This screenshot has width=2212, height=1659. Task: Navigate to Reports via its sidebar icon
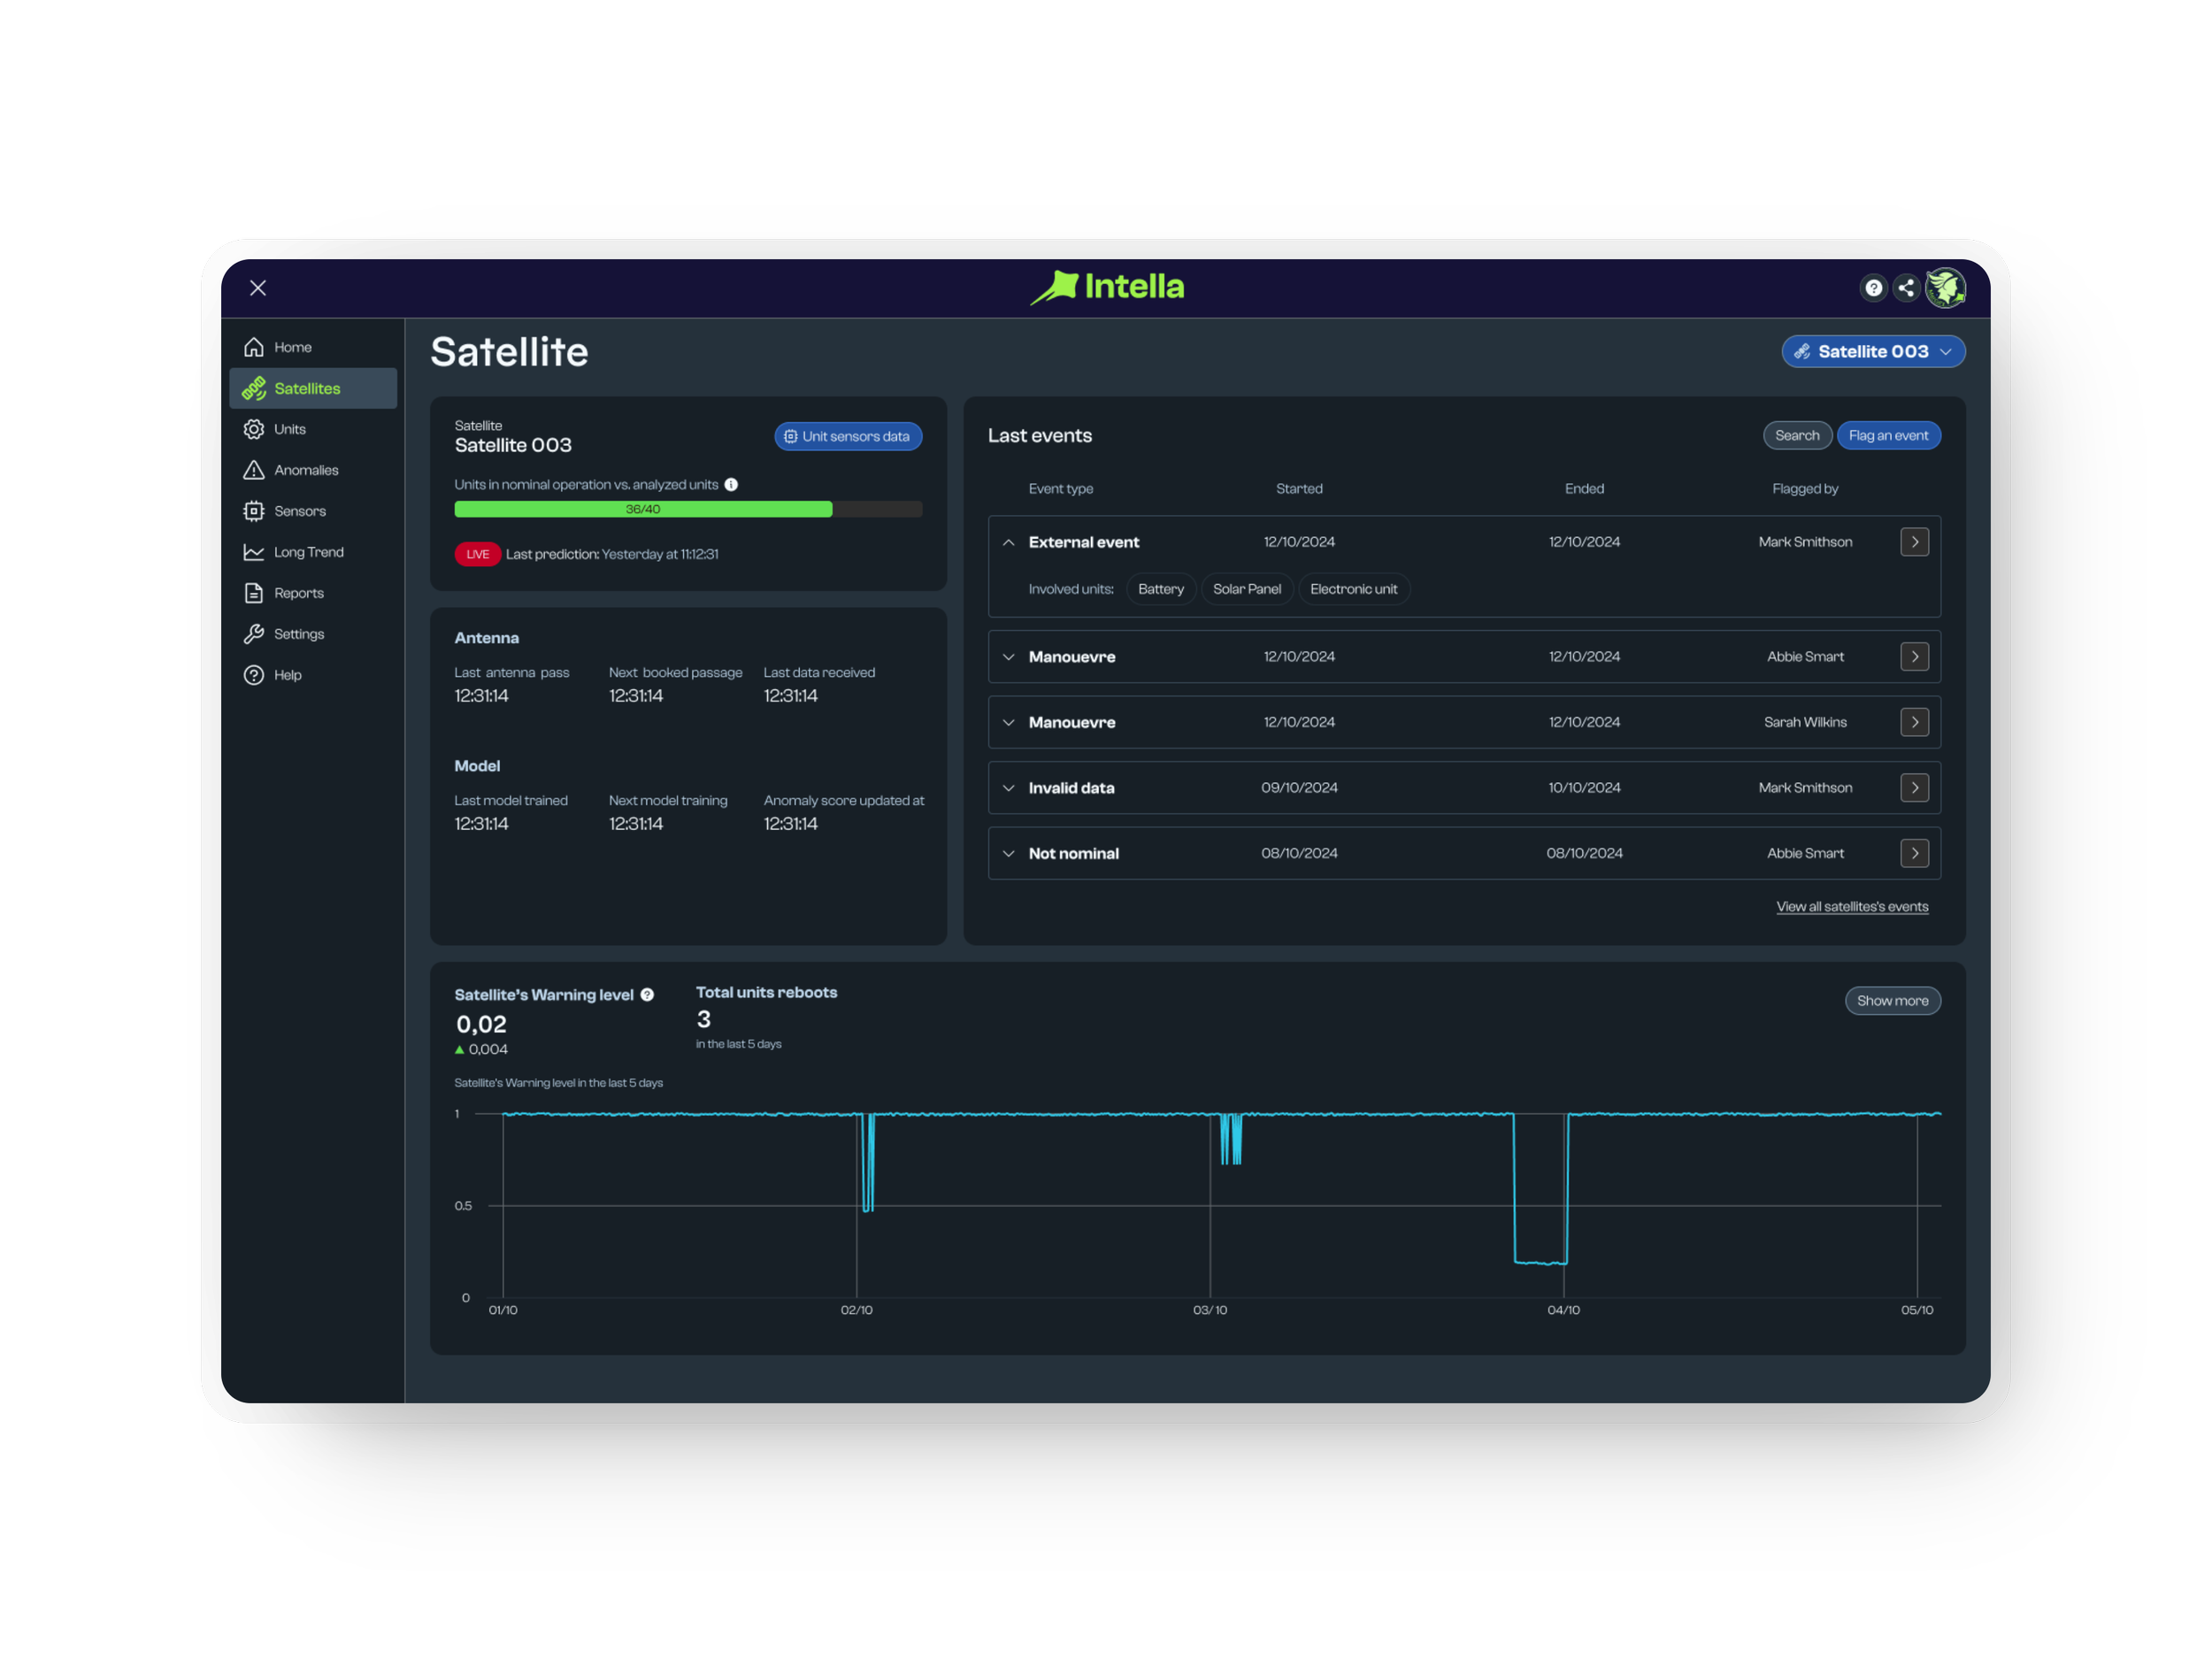pos(254,592)
